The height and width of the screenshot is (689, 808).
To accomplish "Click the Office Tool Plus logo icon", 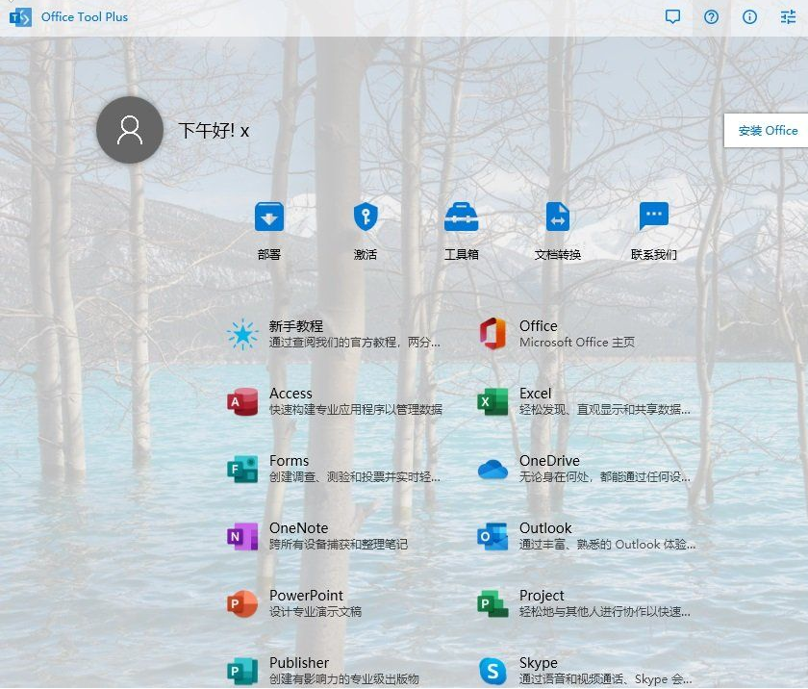I will pyautogui.click(x=20, y=17).
